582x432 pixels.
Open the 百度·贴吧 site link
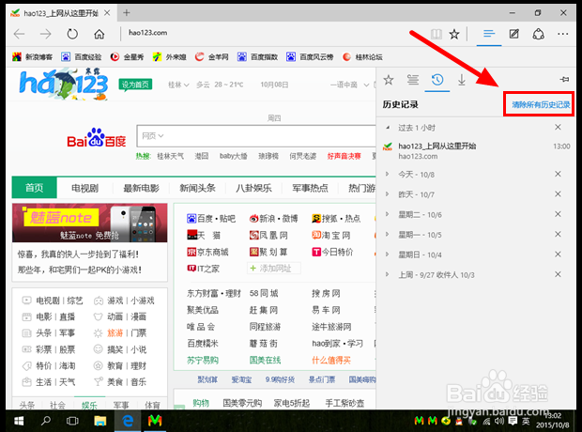[211, 219]
